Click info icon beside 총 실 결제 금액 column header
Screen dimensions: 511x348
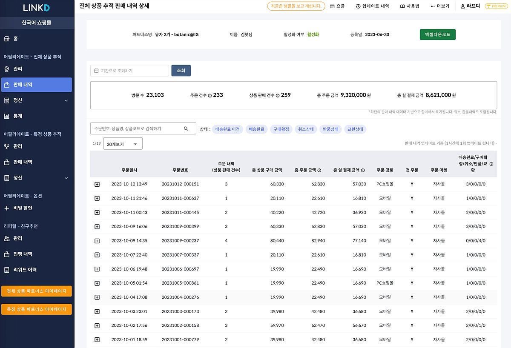[363, 170]
